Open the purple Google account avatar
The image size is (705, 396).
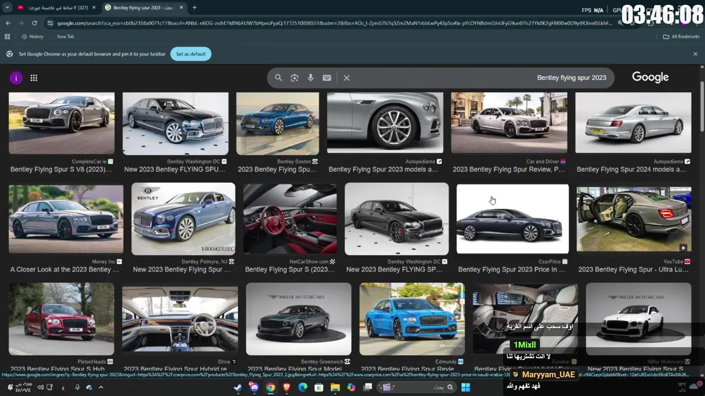point(16,78)
